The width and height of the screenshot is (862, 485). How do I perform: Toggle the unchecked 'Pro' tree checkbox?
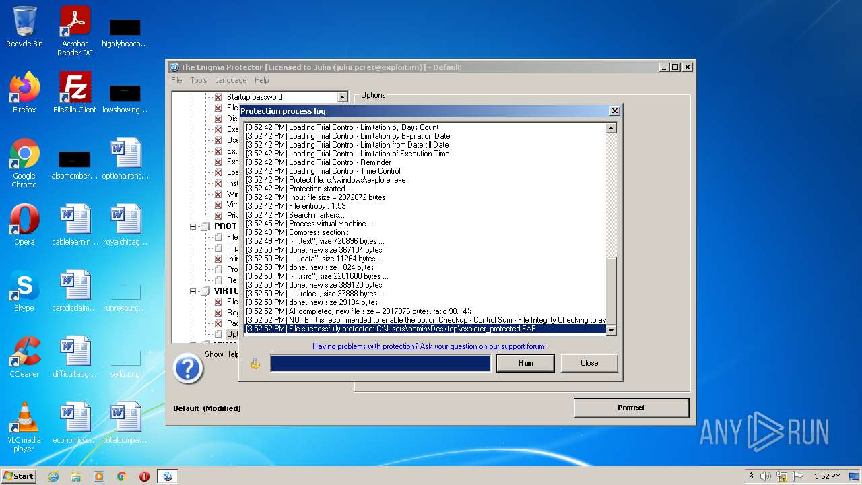click(218, 269)
